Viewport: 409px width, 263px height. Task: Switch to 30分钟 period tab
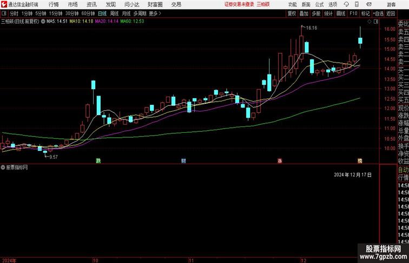(x=72, y=14)
